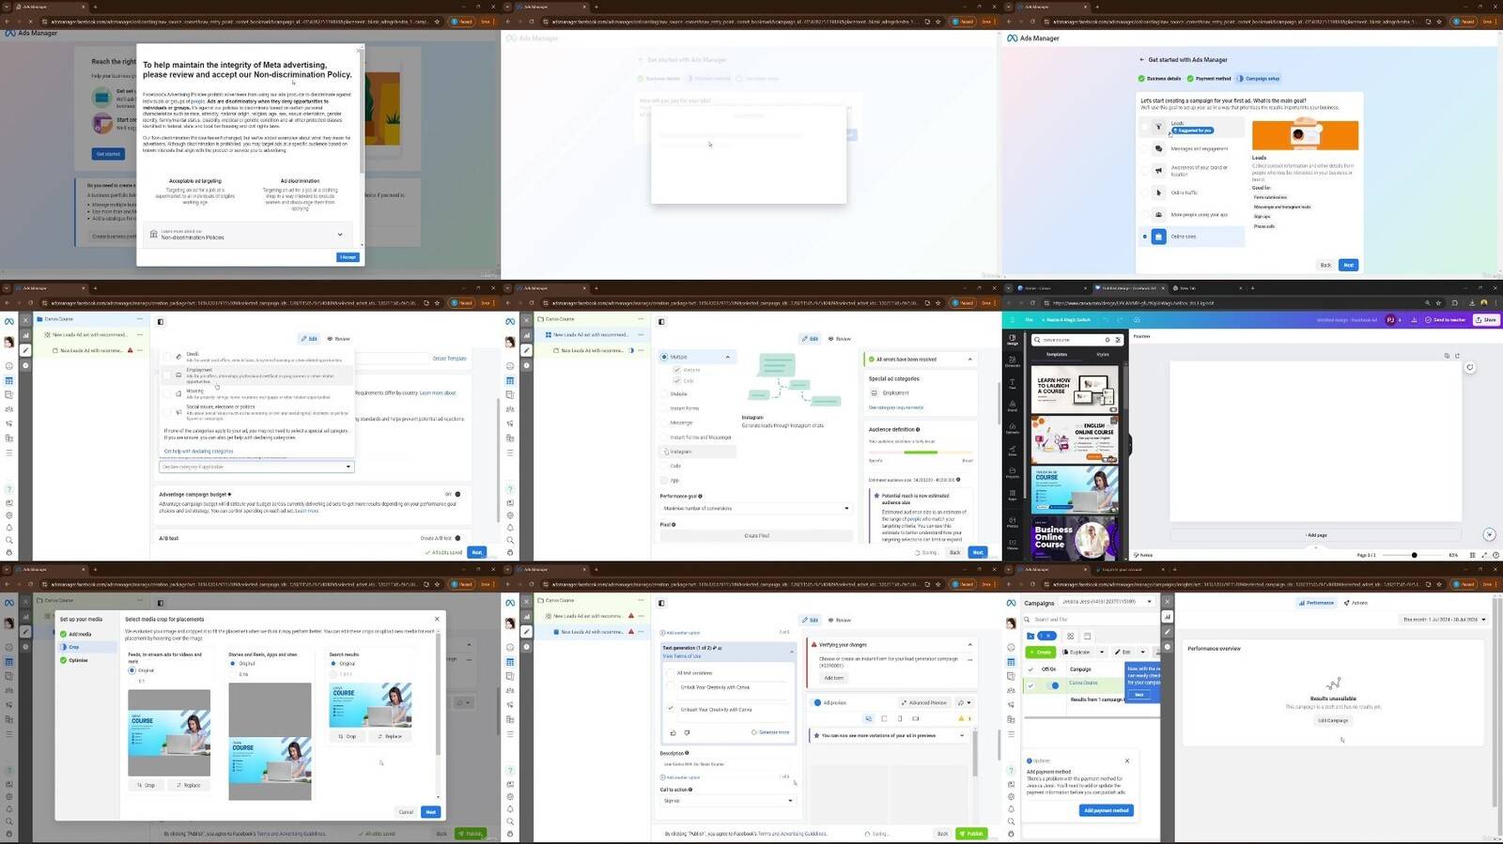1503x844 pixels.
Task: Open the Declare category if applicable dropdown
Action: [256, 467]
